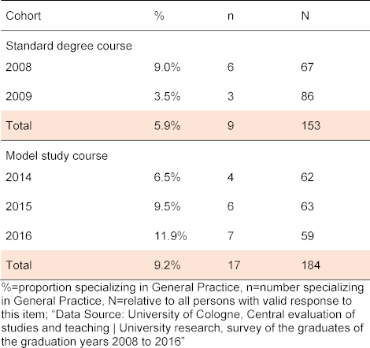Click the 2014 cohort row label
Screen dimensions: 370x348
pos(19,177)
